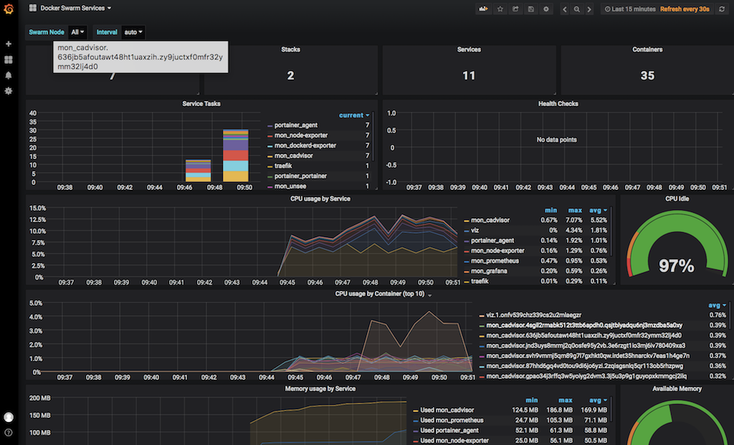Sort CPU usage by Service legend by avg
This screenshot has width=734, height=445.
(x=598, y=211)
